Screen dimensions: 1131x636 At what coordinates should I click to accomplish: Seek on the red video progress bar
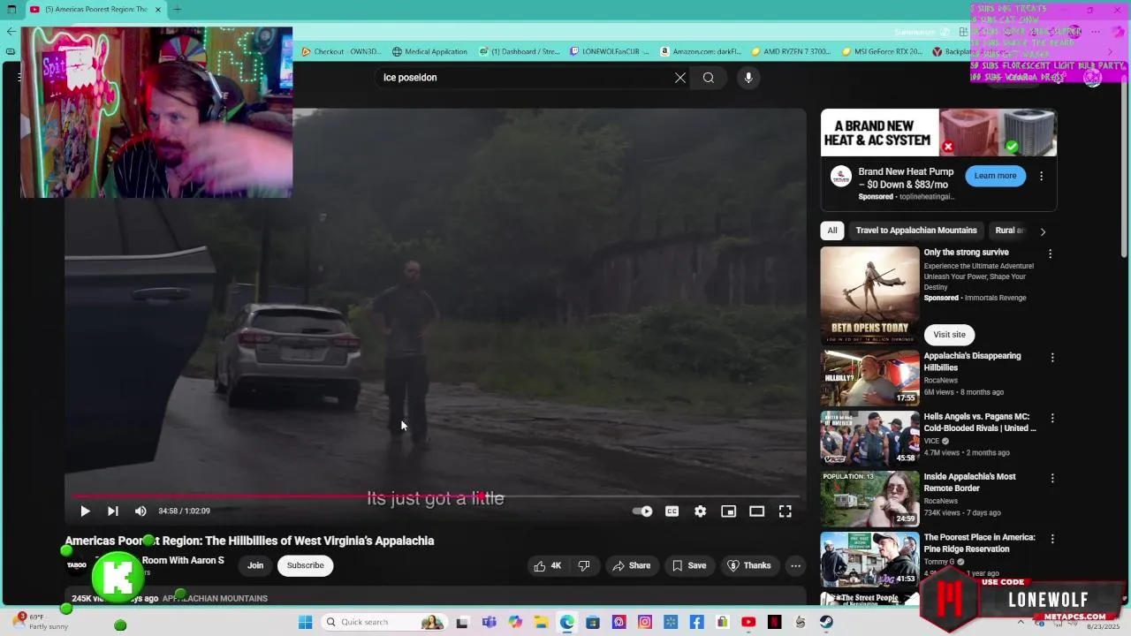pyautogui.click(x=436, y=496)
